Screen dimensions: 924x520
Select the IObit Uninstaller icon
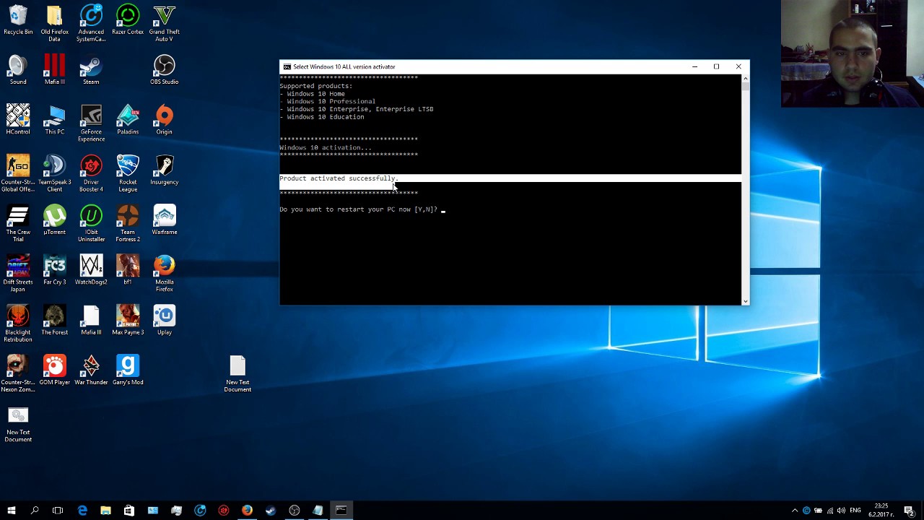(91, 223)
